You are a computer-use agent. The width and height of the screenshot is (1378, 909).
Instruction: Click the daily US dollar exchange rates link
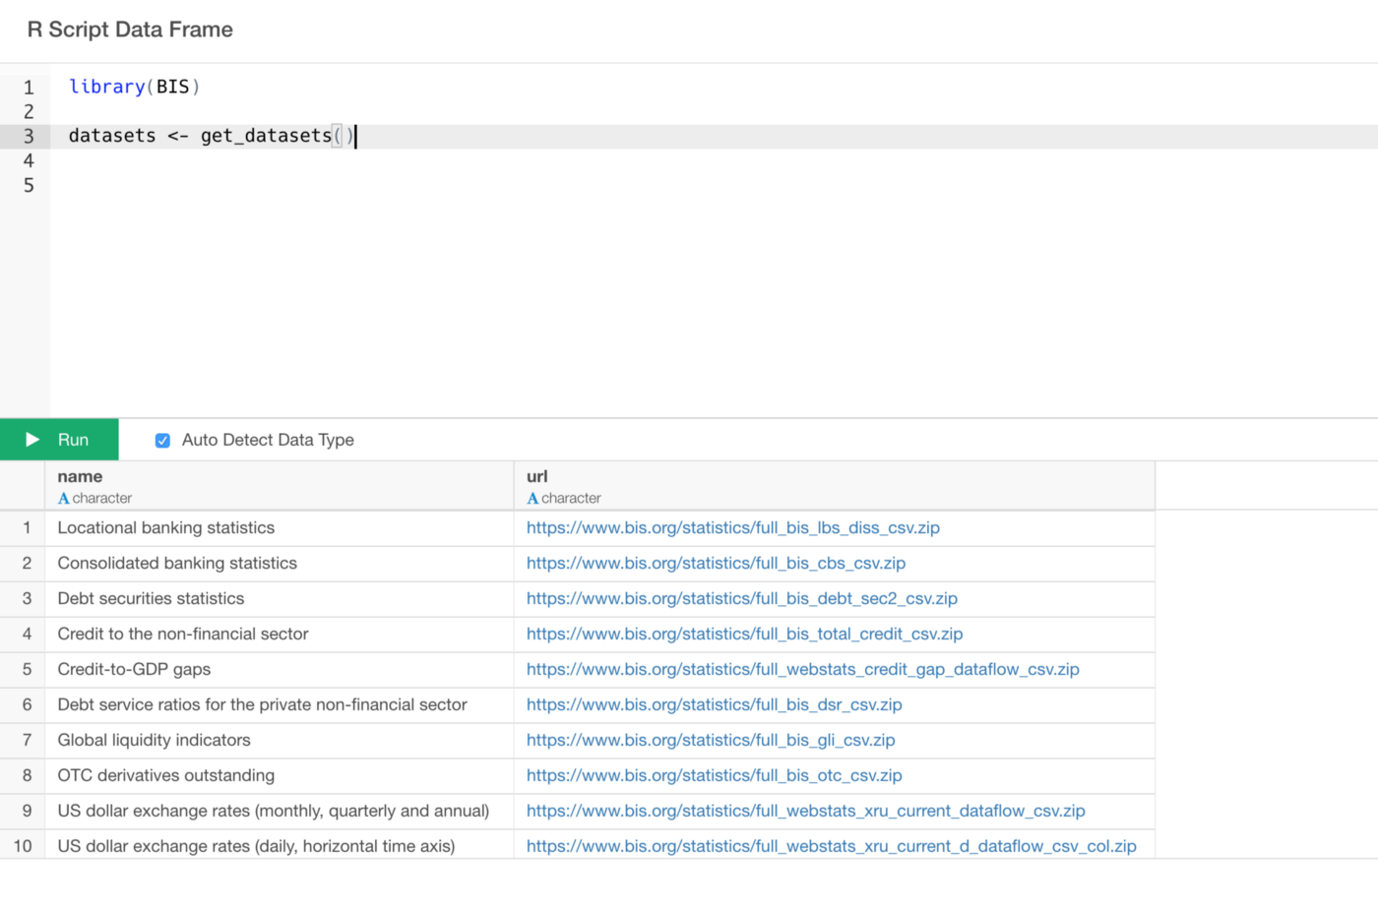click(x=831, y=847)
